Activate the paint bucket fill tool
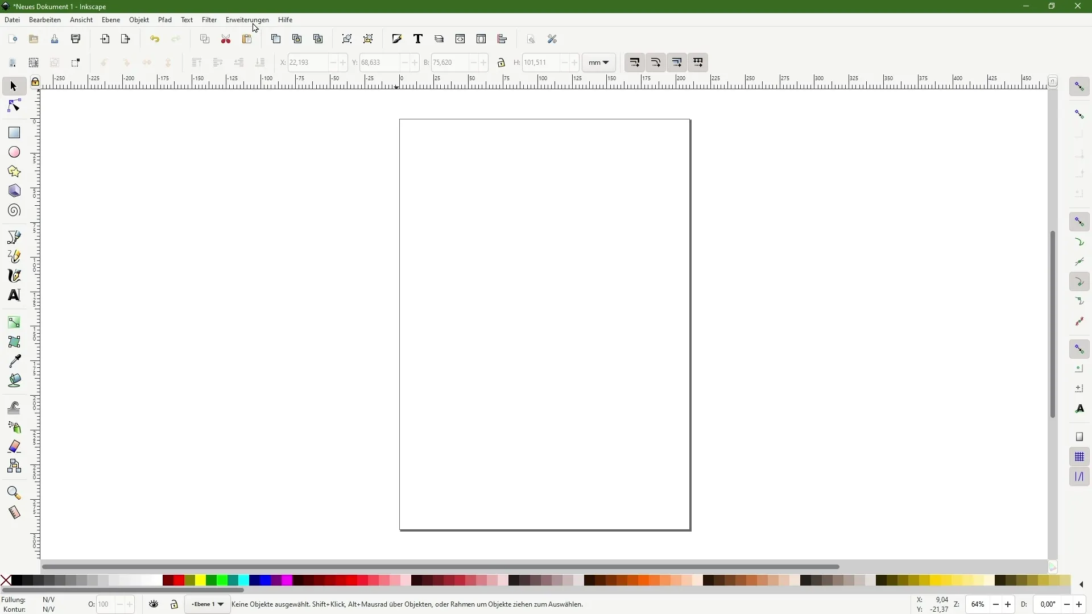The height and width of the screenshot is (614, 1092). (14, 380)
